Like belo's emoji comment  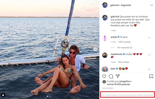tap(149, 69)
